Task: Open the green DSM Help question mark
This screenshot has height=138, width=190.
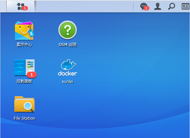Action: click(68, 30)
